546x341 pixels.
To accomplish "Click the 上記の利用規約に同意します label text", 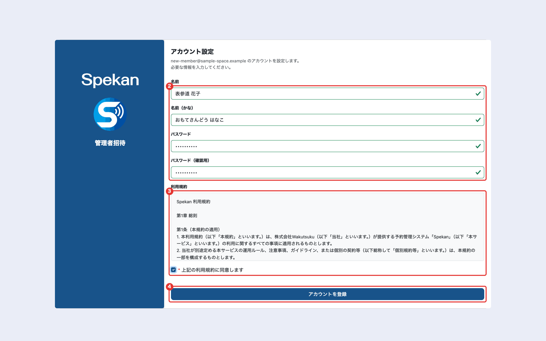I will pos(212,270).
